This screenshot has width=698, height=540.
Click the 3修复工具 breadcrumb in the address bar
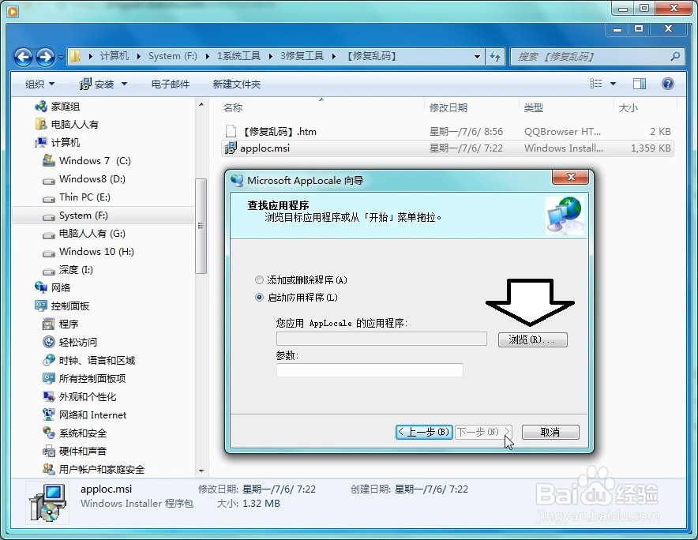[302, 56]
